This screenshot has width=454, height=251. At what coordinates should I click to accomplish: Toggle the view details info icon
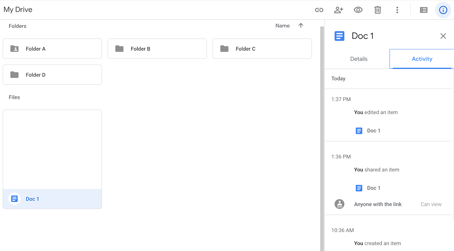coord(443,10)
